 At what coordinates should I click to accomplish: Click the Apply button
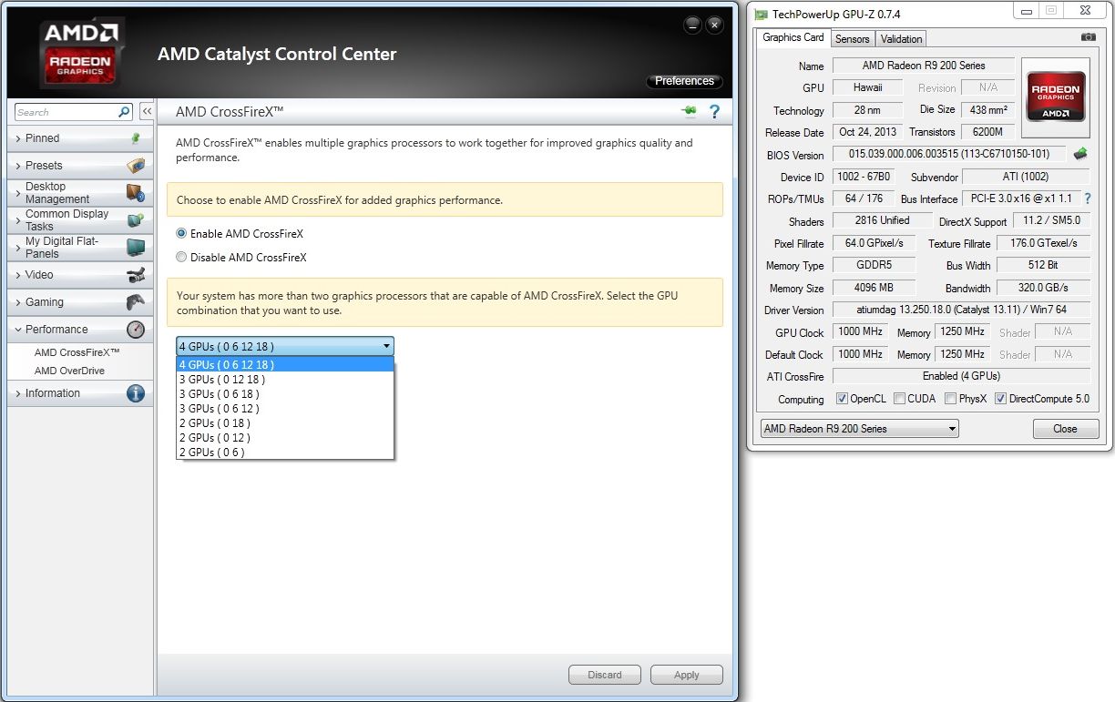point(687,675)
